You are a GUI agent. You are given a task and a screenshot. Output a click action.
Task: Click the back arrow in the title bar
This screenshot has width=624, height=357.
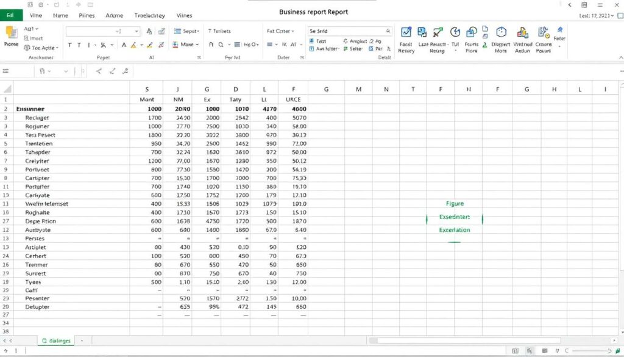tap(570, 5)
